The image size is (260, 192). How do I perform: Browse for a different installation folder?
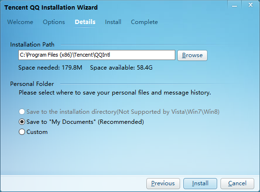pyautogui.click(x=192, y=55)
